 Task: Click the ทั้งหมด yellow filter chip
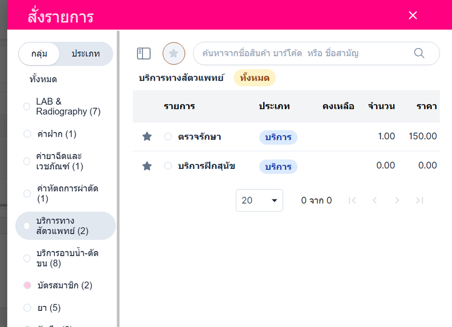click(x=254, y=78)
